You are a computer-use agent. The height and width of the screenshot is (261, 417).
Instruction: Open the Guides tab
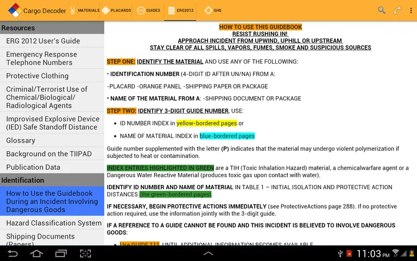point(149,10)
